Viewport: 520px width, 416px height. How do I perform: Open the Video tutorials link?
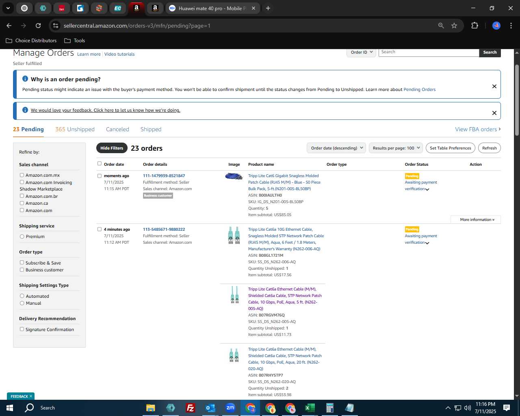[119, 54]
